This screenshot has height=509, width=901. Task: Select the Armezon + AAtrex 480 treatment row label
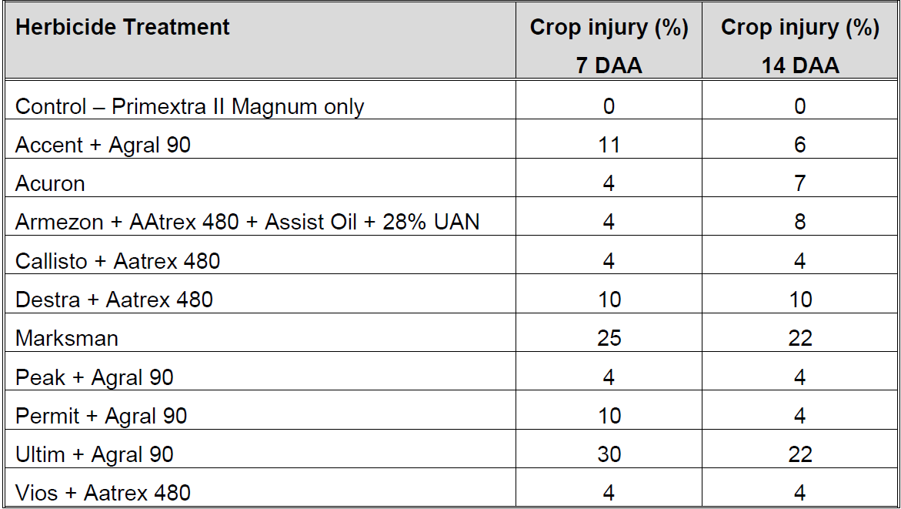click(x=247, y=223)
